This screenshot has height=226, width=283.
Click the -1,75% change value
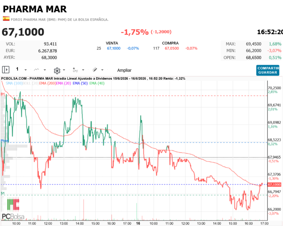coord(135,32)
